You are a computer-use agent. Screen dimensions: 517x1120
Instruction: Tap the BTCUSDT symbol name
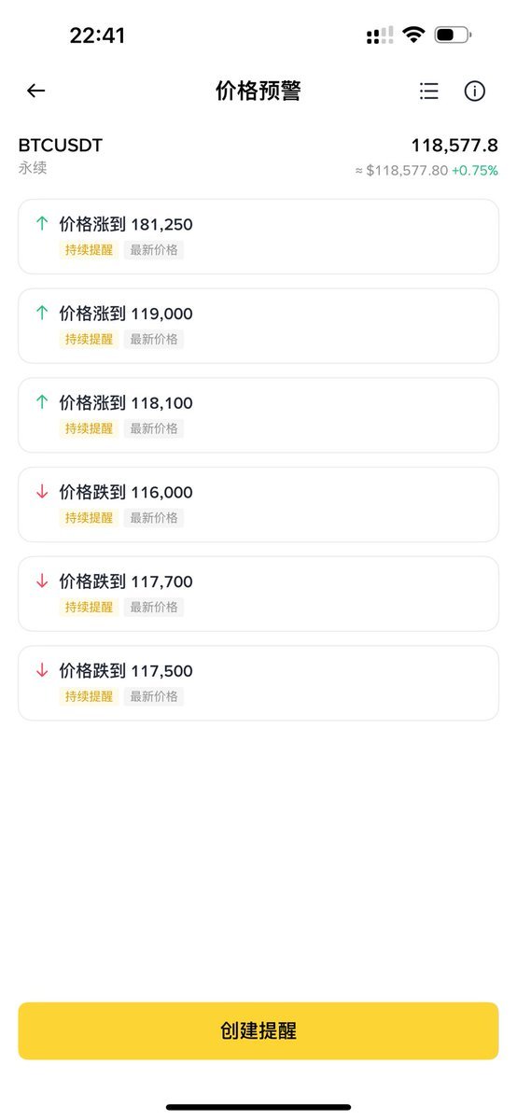61,146
